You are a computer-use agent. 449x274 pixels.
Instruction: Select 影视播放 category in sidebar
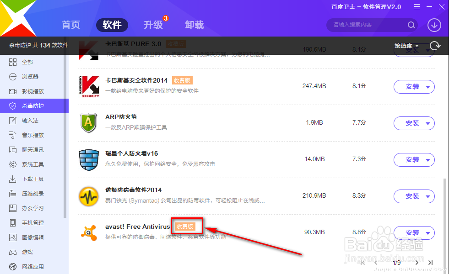(x=34, y=91)
